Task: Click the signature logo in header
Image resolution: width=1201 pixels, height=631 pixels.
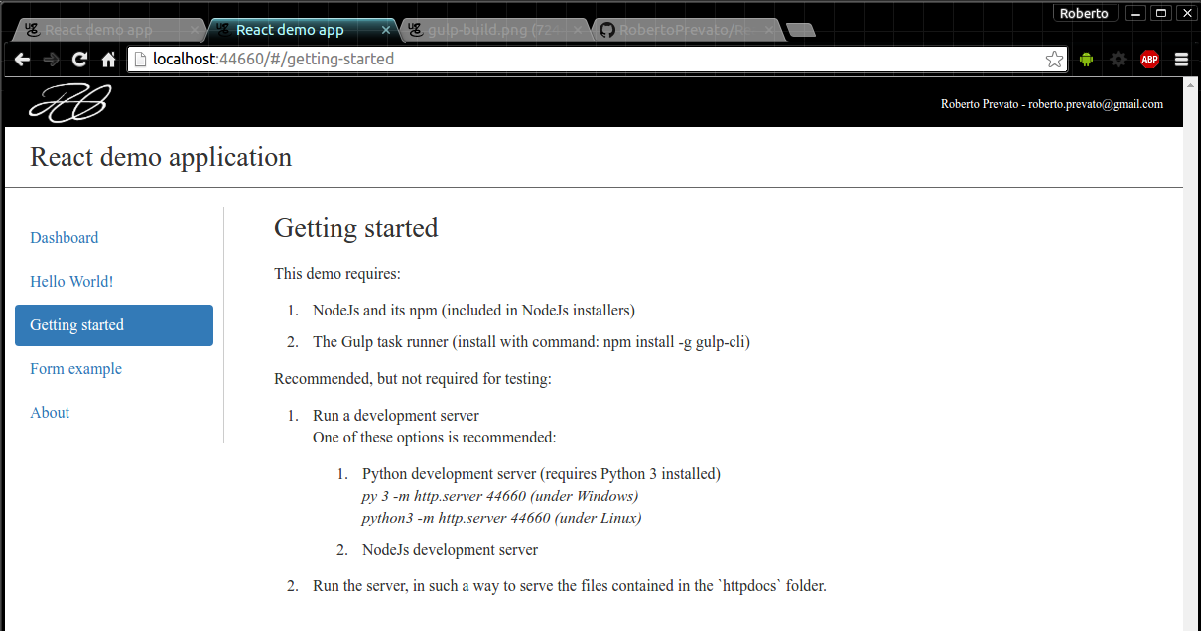Action: 69,103
